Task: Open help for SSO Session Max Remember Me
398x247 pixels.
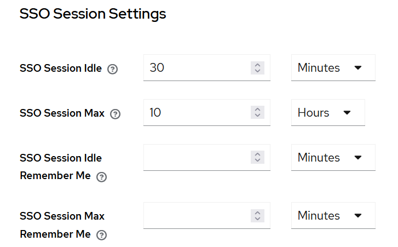Action: coord(101,235)
